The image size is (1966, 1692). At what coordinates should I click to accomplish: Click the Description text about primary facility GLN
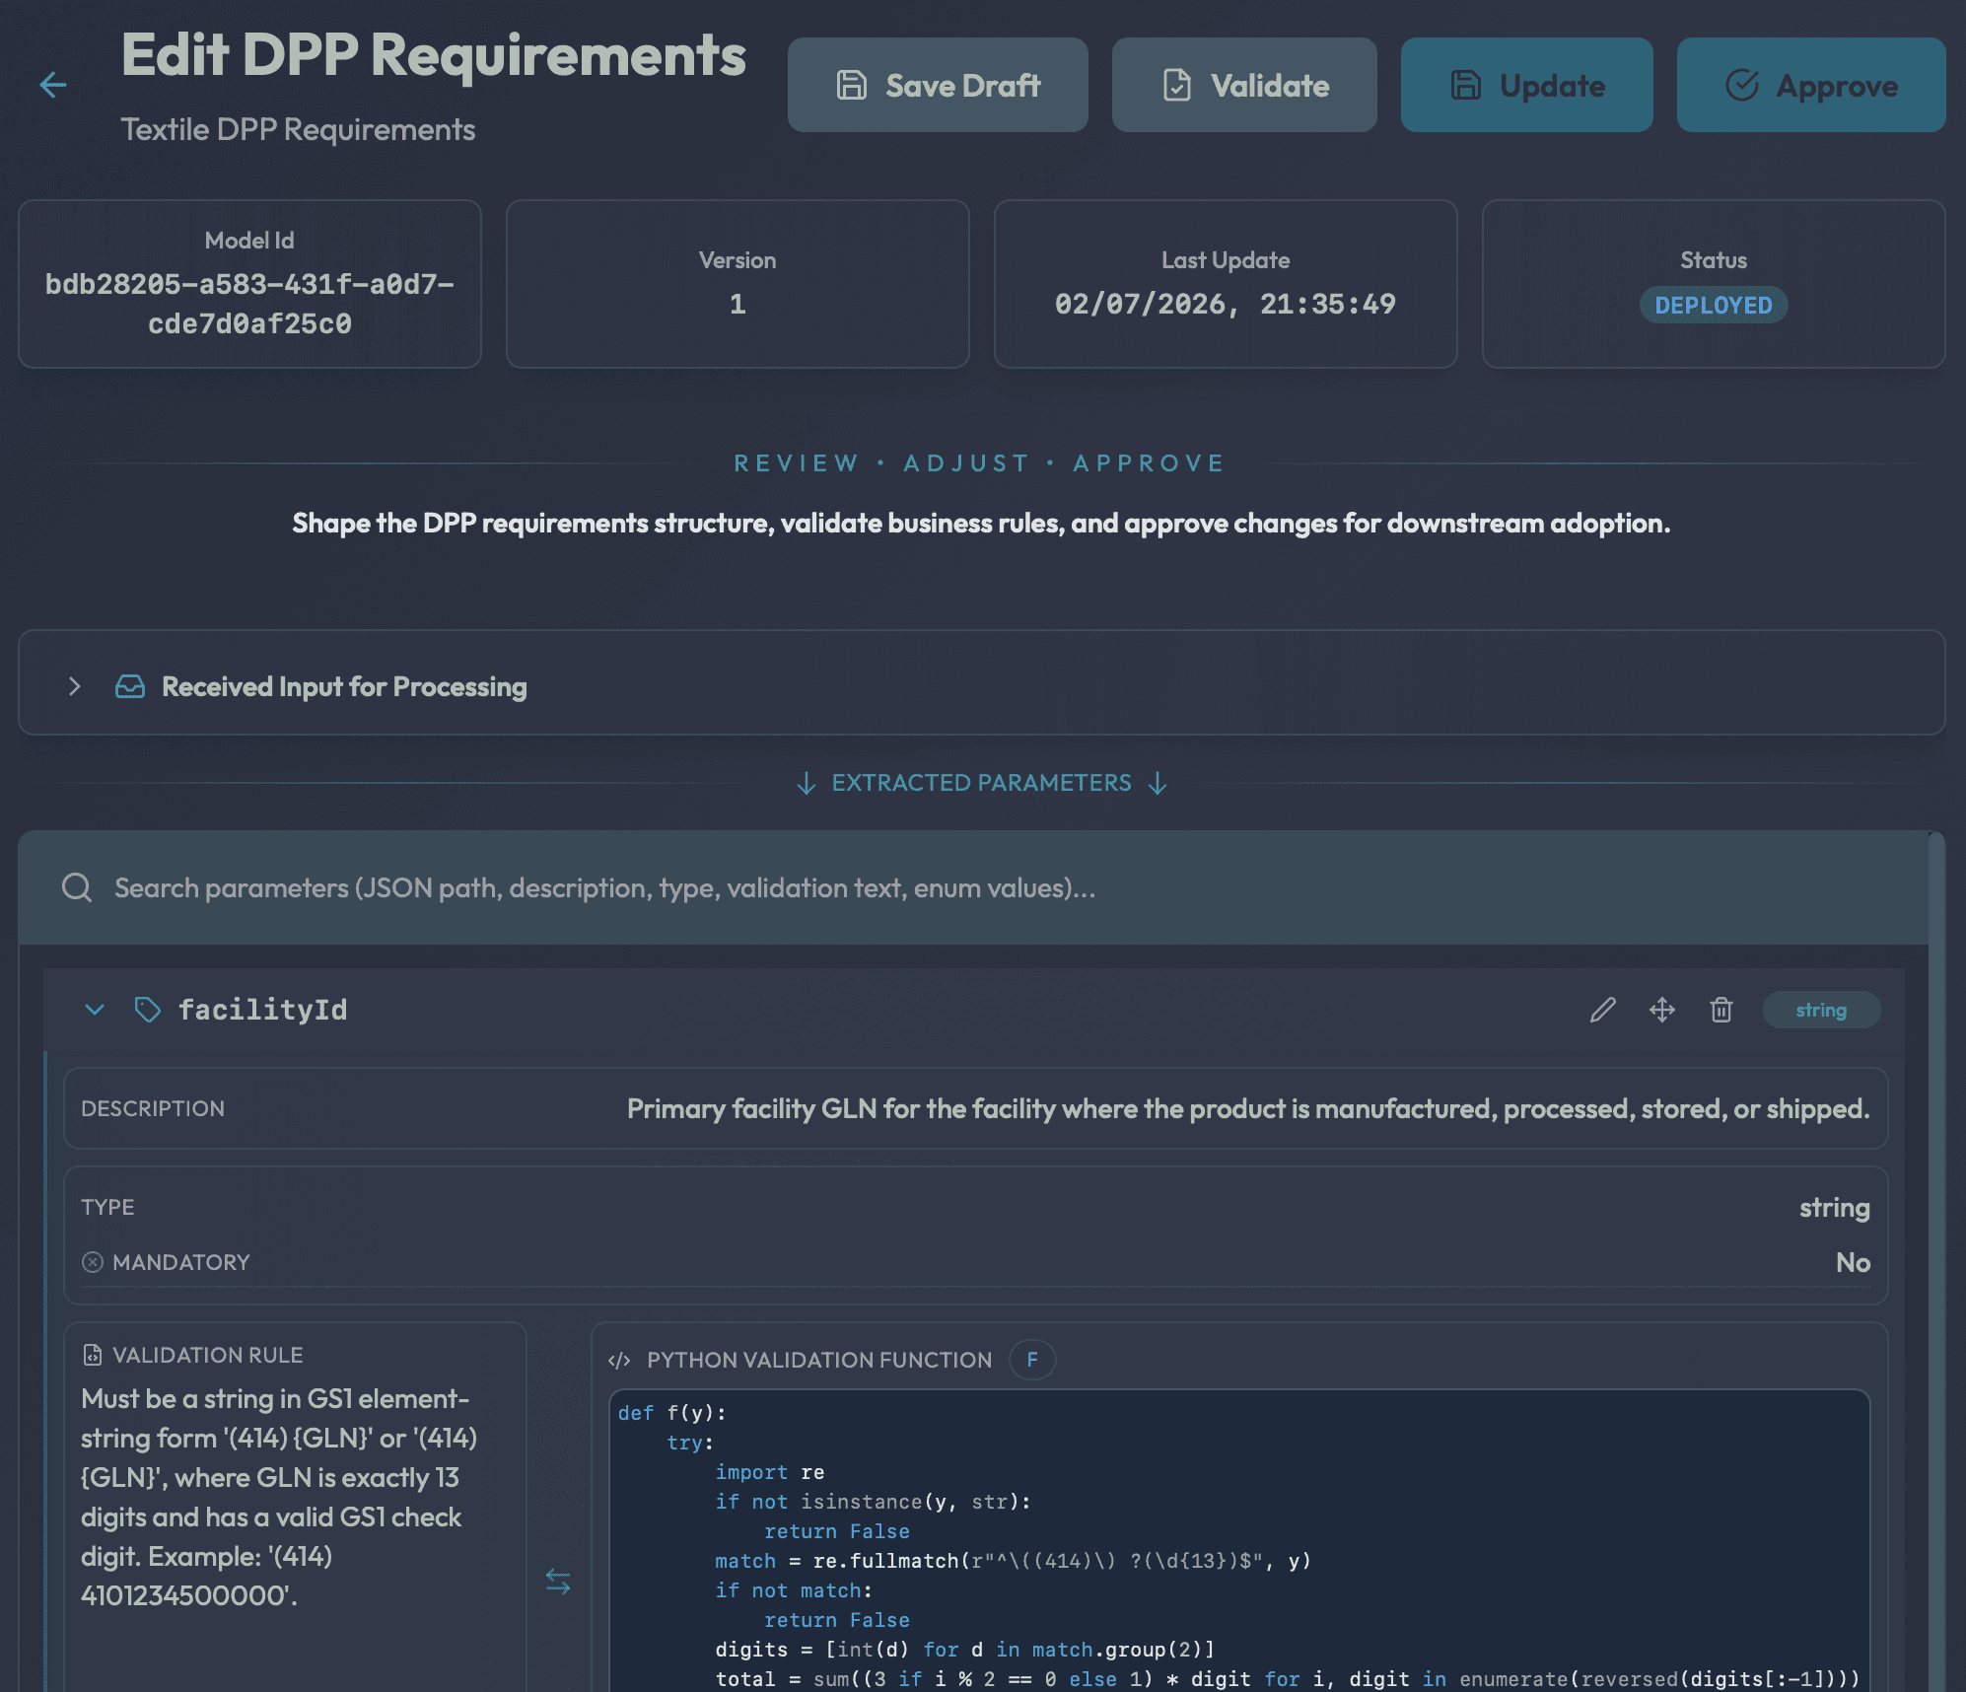(1248, 1108)
